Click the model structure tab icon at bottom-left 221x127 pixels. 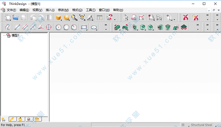click(3, 120)
